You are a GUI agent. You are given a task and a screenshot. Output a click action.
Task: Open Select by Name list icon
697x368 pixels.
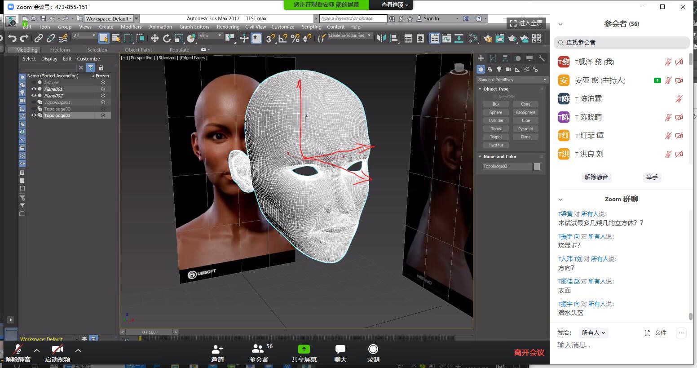point(116,39)
